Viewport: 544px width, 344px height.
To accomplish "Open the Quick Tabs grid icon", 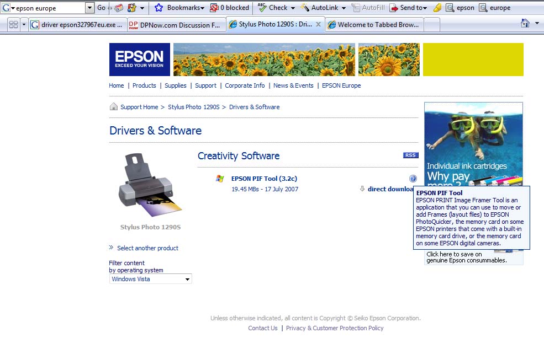I will pyautogui.click(x=13, y=25).
